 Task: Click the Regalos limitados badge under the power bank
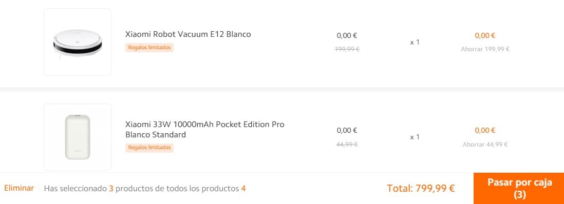[x=149, y=148]
